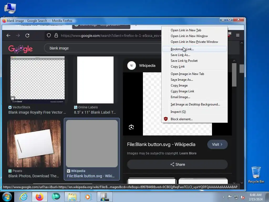Open the Firefox hamburger menu
This screenshot has width=269, height=202.
[237, 35]
